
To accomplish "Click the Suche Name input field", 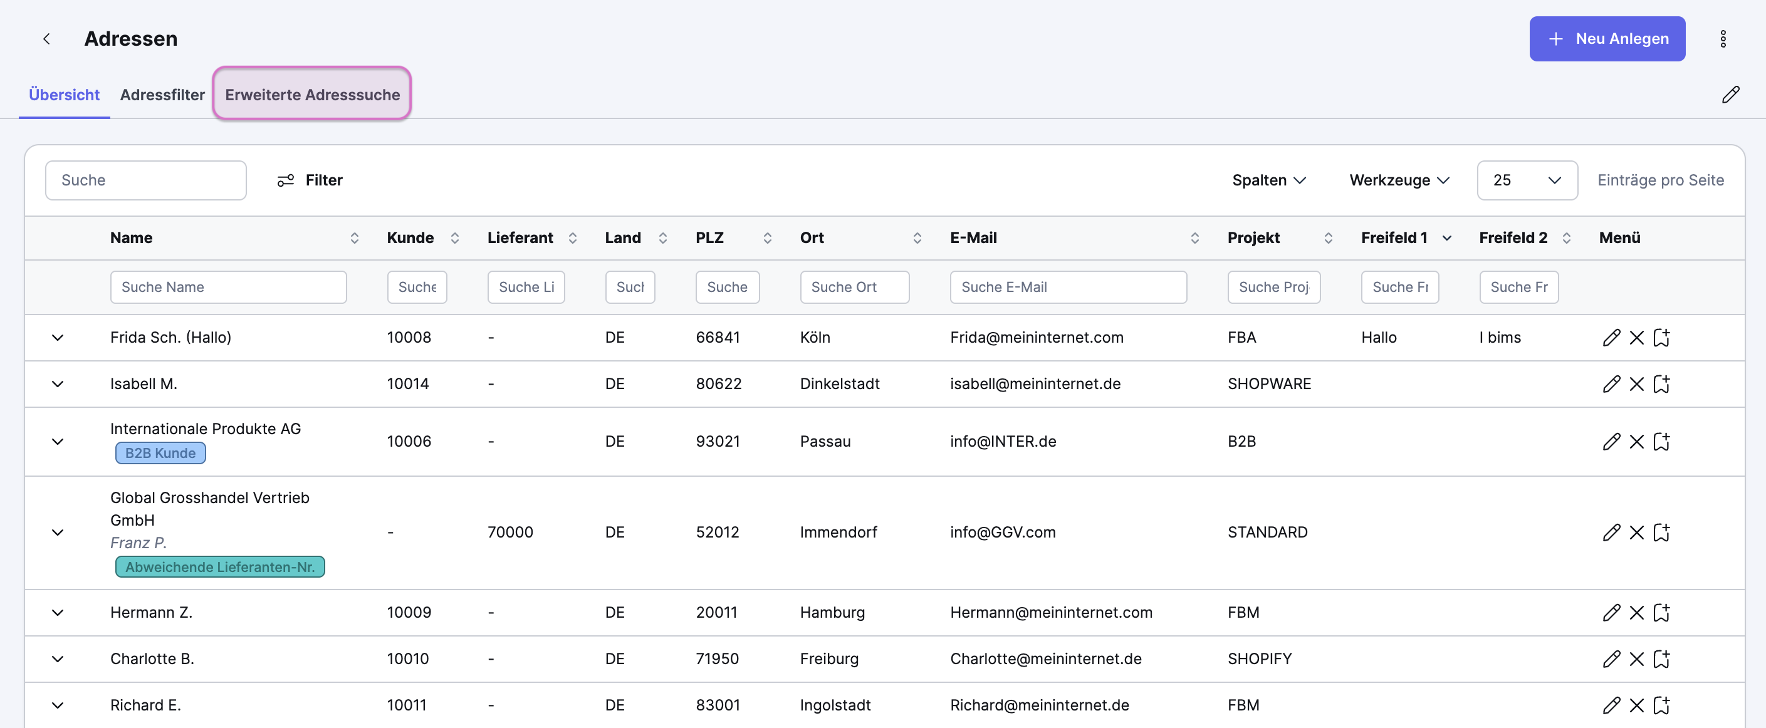I will [227, 287].
